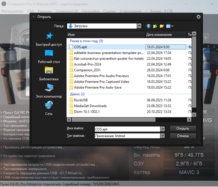Click the '9Гб / 46,7Гб' memory value
This screenshot has height=187, width=218.
pyautogui.click(x=189, y=155)
